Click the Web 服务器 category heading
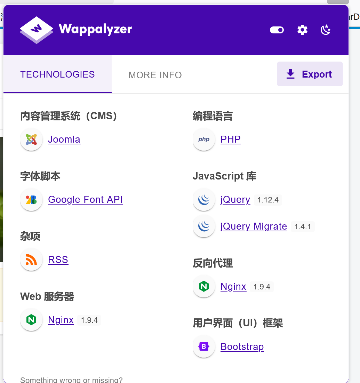This screenshot has height=383, width=360. [x=47, y=296]
